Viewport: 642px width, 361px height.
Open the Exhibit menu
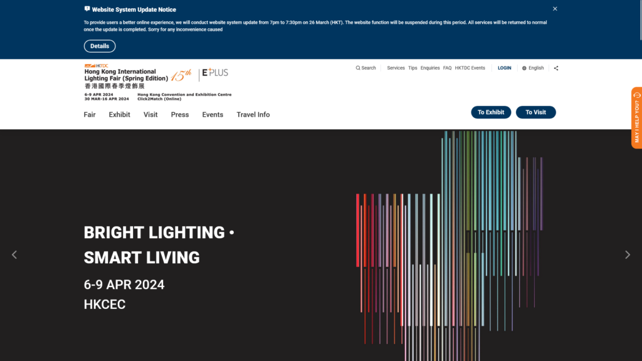pos(119,115)
